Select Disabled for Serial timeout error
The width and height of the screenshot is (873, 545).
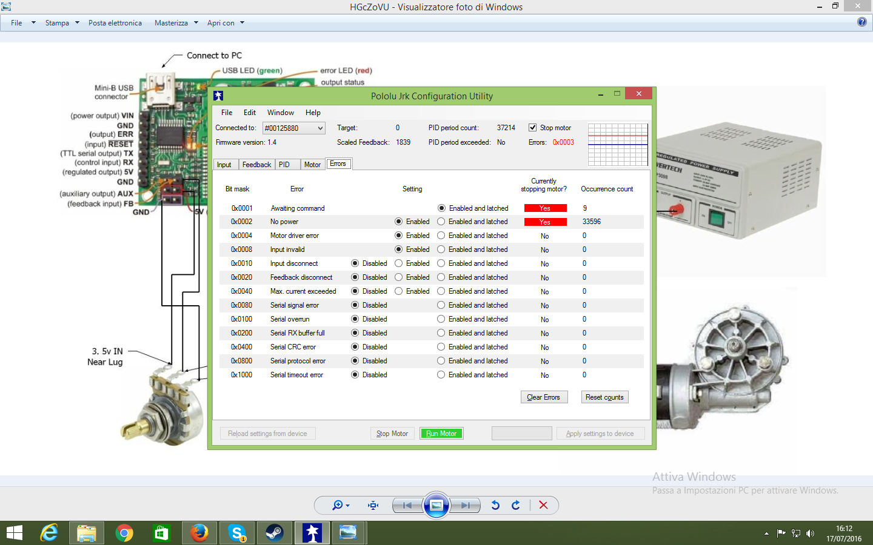355,375
